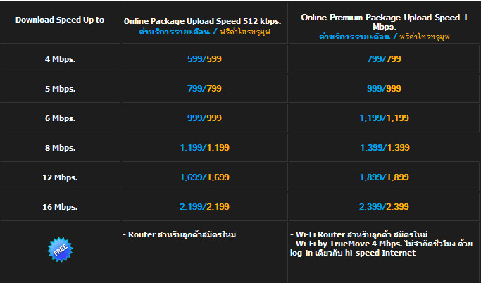The image size is (481, 283).
Task: Open the 1,899/1,899 price
Action: [x=384, y=177]
